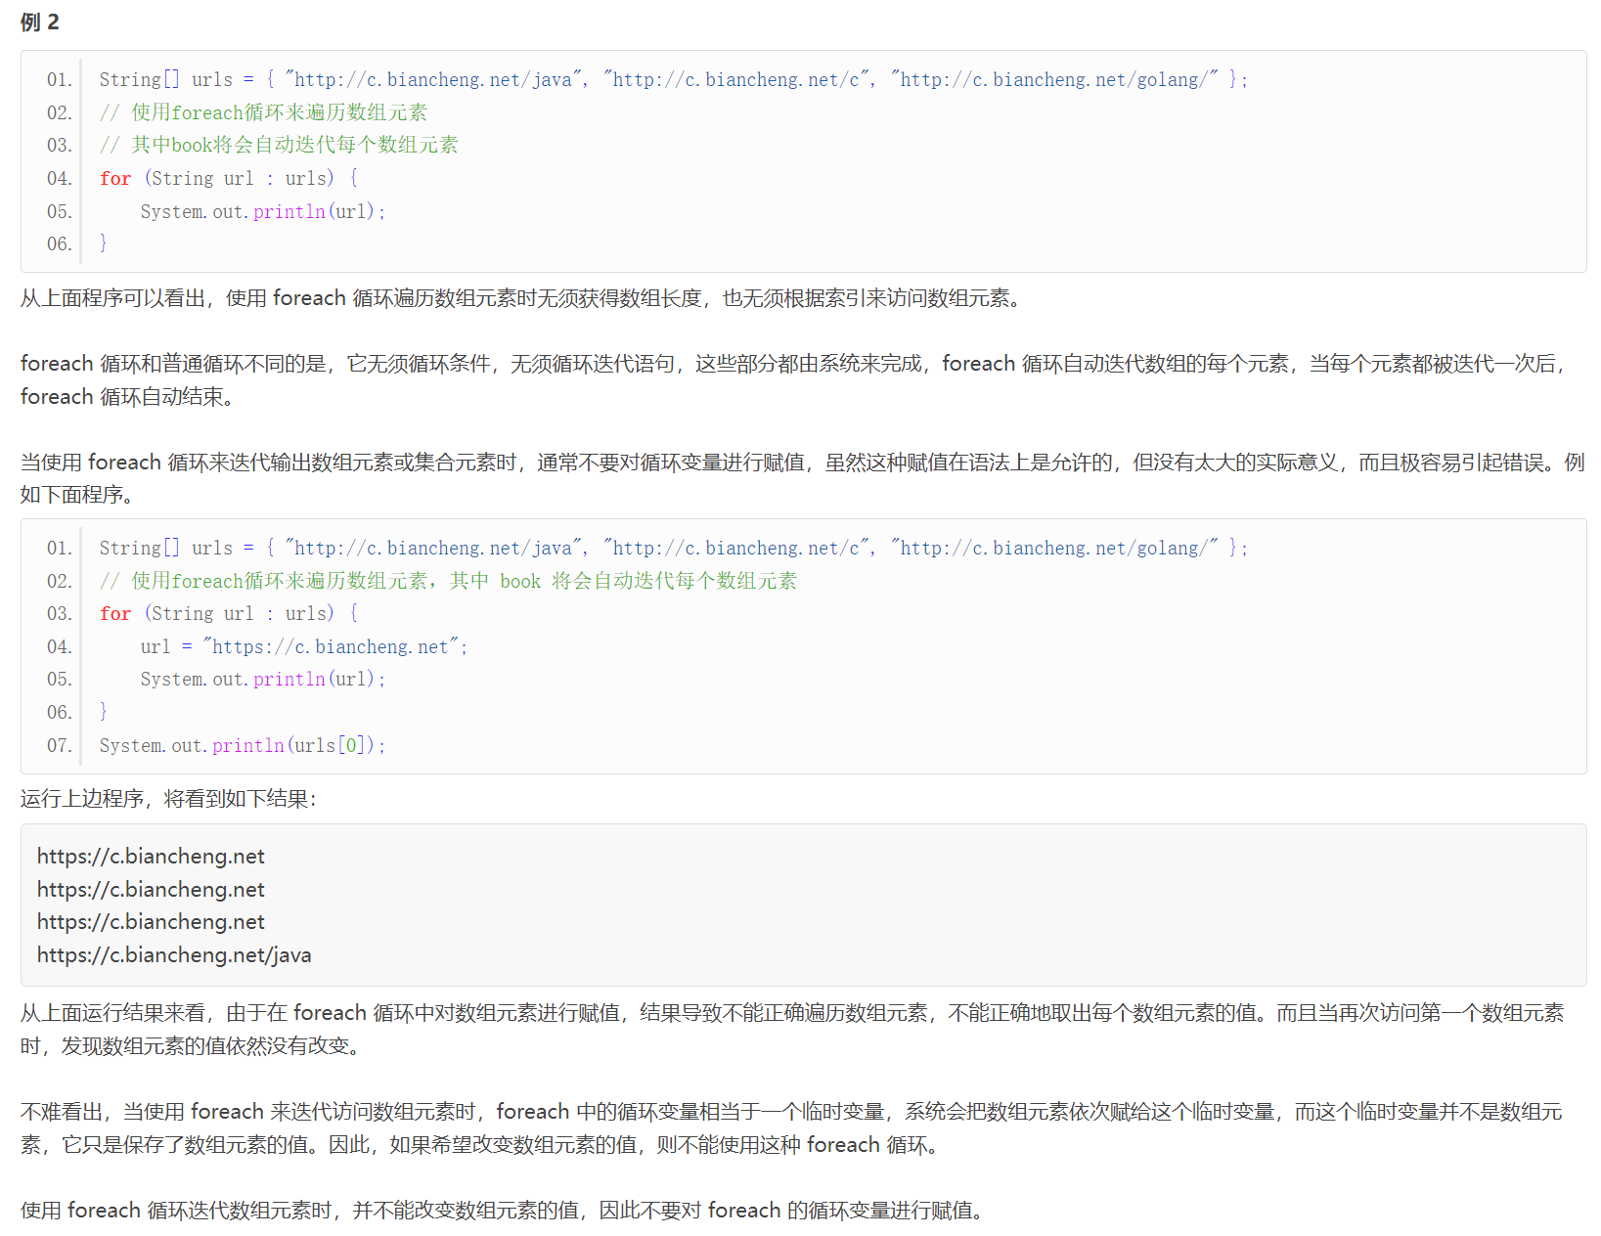Click line number 03. in first code block
The image size is (1601, 1236).
coord(60,145)
